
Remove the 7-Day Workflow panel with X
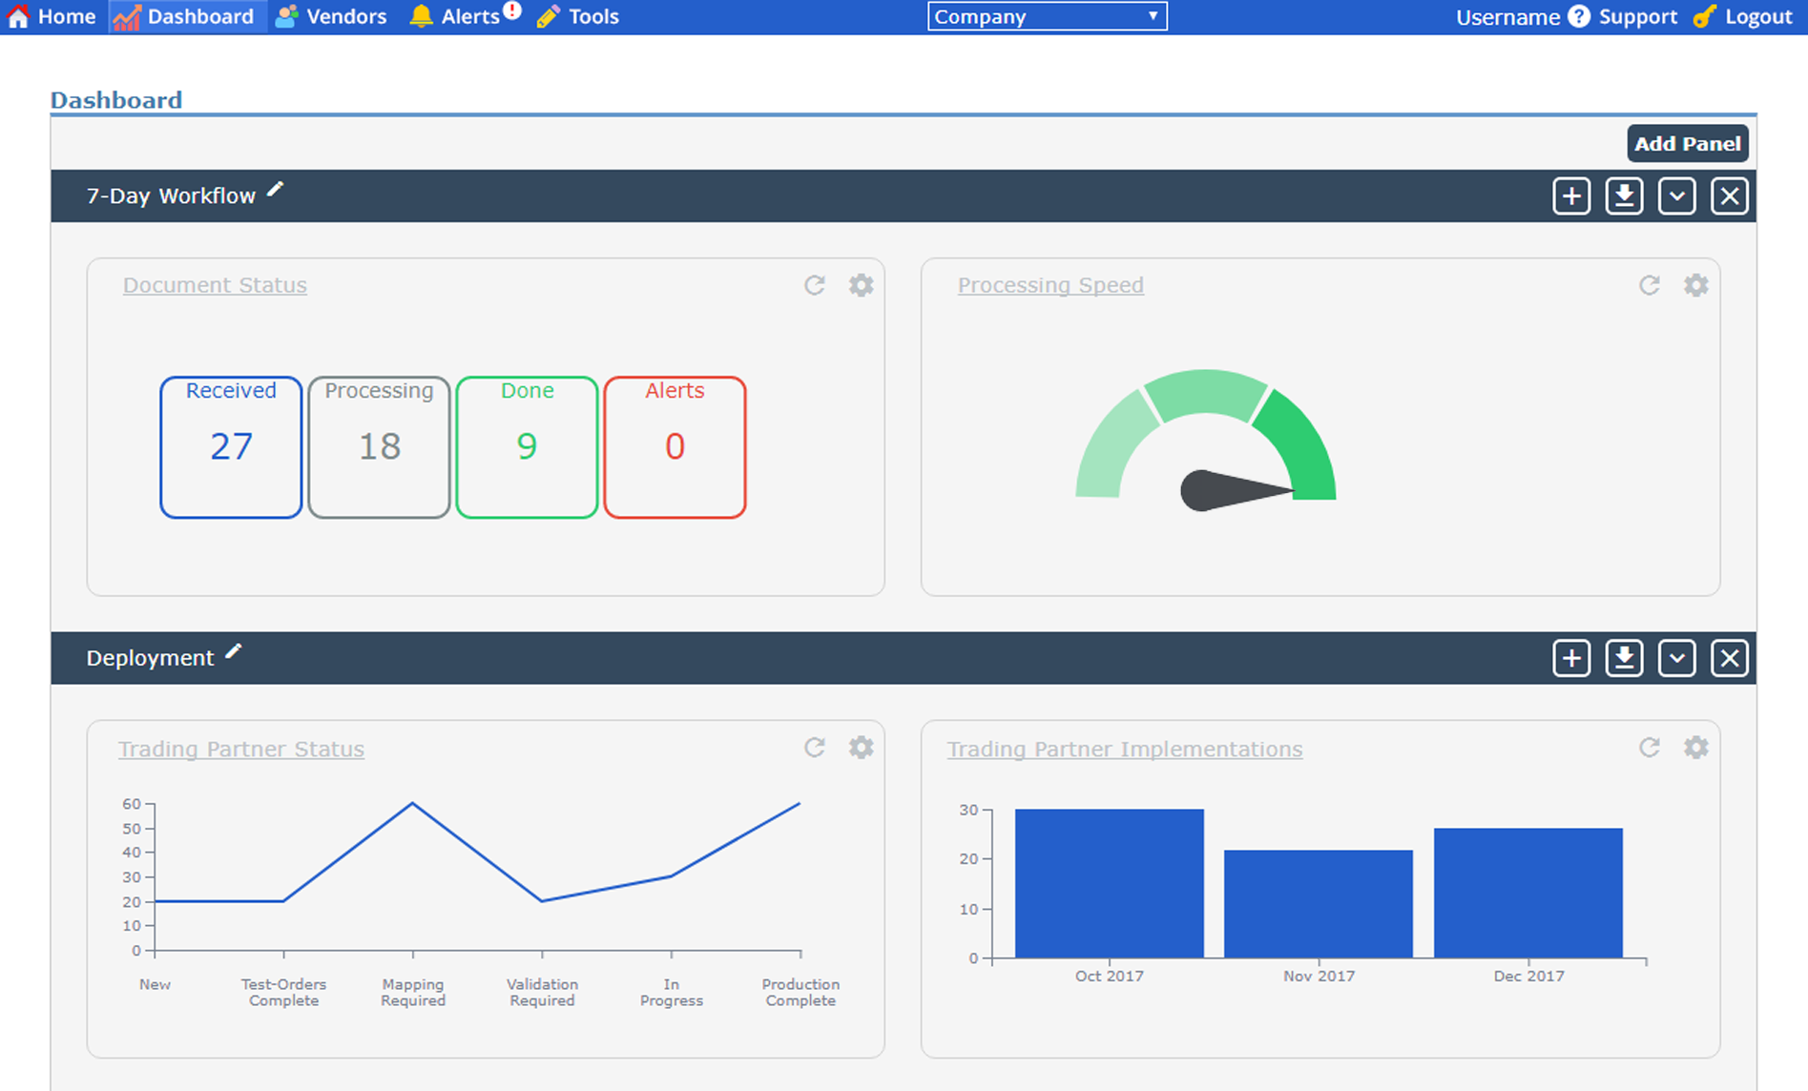click(1729, 196)
